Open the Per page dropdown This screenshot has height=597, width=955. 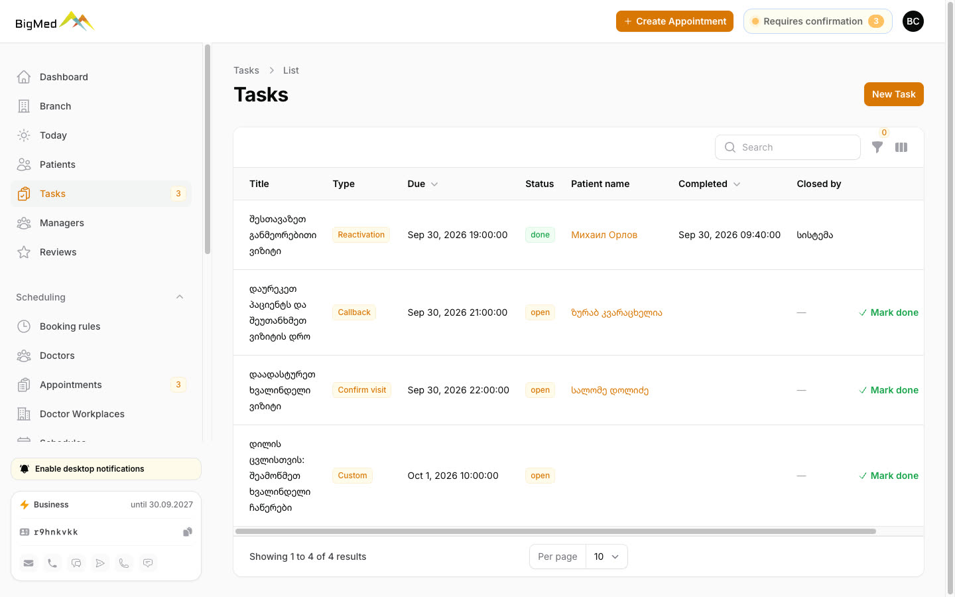point(607,557)
